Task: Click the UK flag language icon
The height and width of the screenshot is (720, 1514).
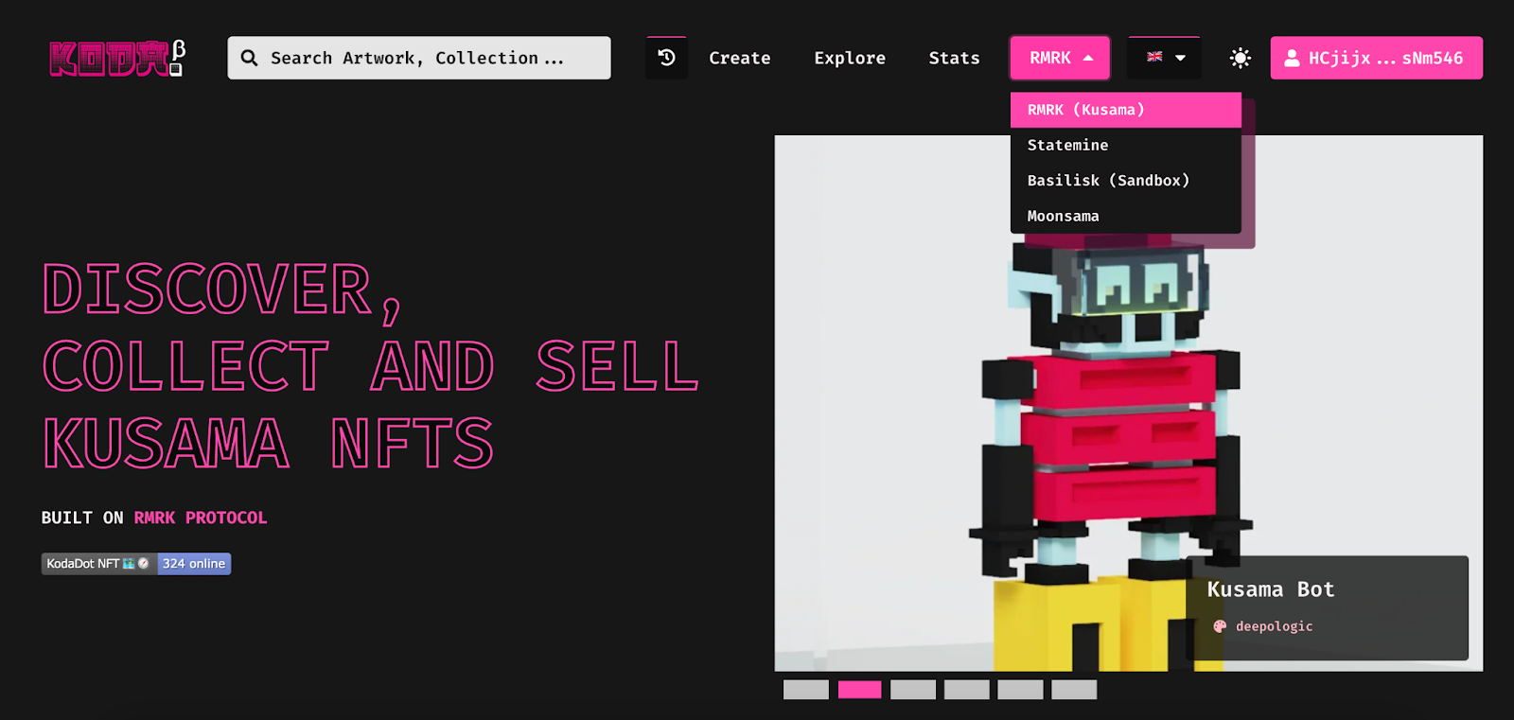Action: (1154, 57)
